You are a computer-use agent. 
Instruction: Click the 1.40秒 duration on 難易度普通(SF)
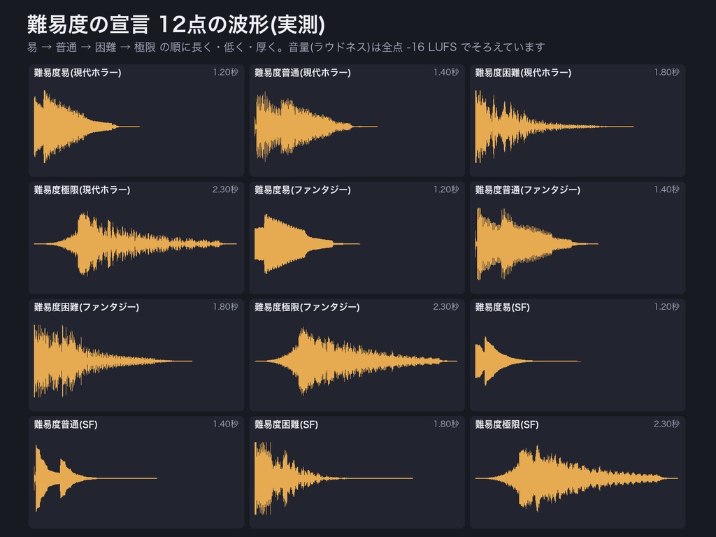coord(226,424)
